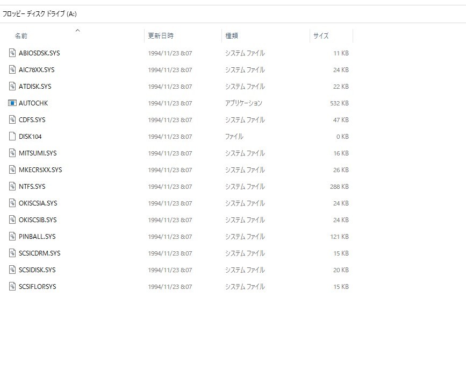Image resolution: width=466 pixels, height=375 pixels.
Task: Click the ABIOSDSK.SYS file icon
Action: [12, 53]
